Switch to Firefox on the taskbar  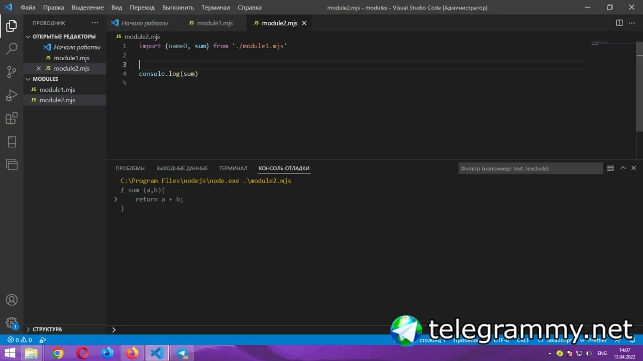[132, 353]
